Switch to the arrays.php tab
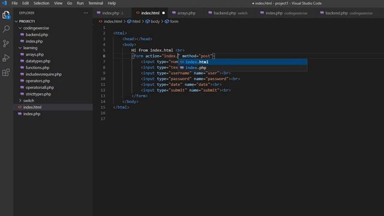This screenshot has height=216, width=384. (x=186, y=13)
